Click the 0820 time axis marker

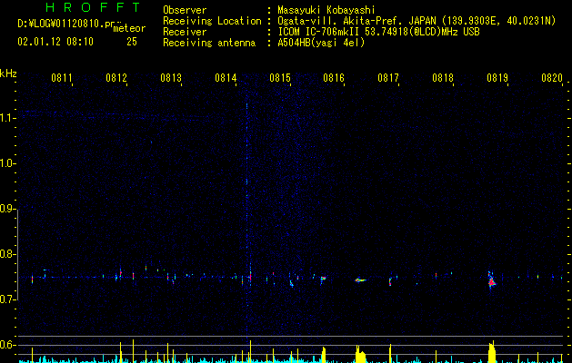point(552,78)
